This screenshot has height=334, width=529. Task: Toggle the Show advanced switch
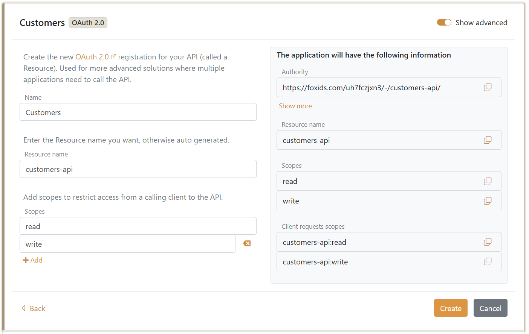(x=444, y=22)
